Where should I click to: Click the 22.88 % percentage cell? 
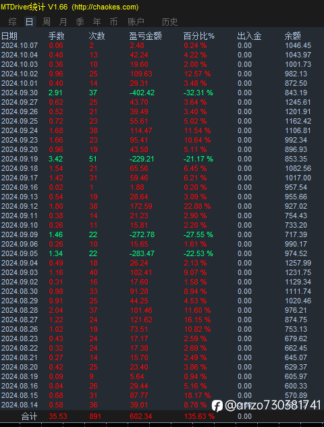tap(197, 207)
